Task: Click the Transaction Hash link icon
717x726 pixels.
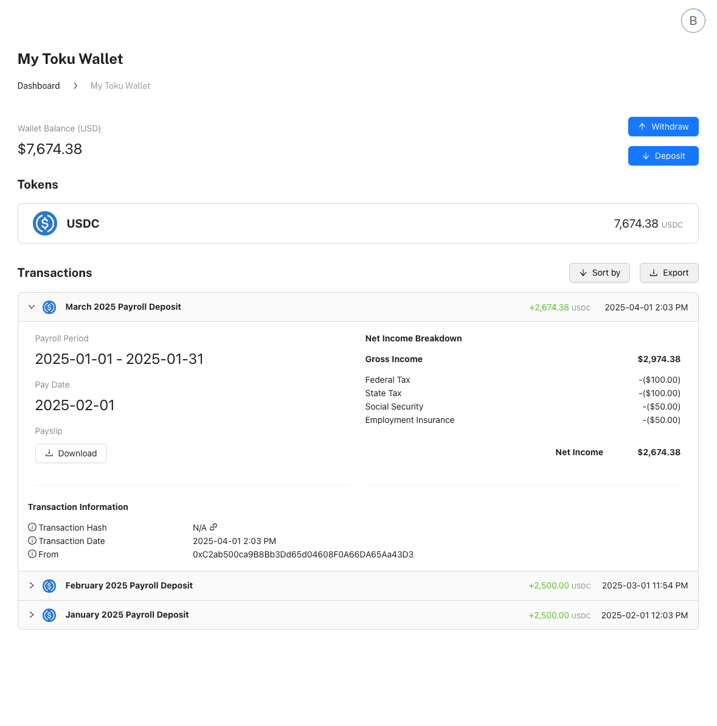Action: point(213,528)
